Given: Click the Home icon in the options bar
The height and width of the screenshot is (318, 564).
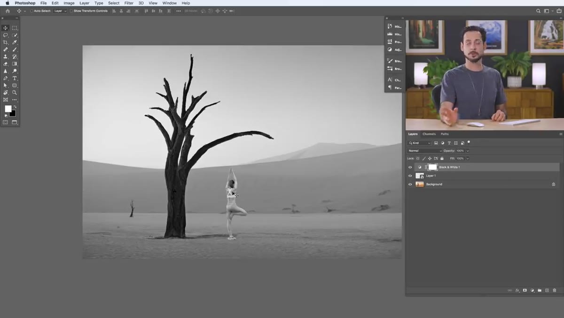Looking at the screenshot, I should tap(7, 11).
